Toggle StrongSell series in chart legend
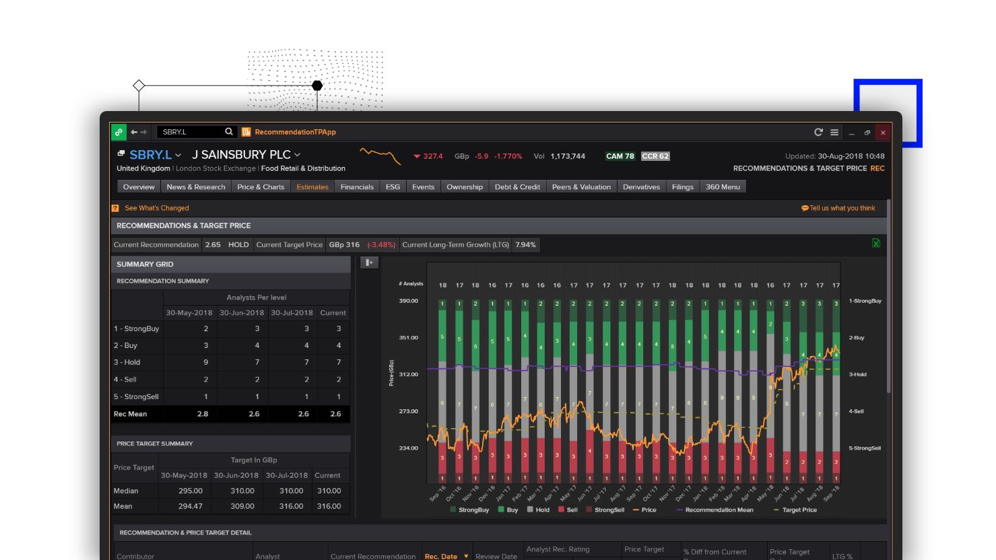Image resolution: width=996 pixels, height=560 pixels. (x=605, y=510)
